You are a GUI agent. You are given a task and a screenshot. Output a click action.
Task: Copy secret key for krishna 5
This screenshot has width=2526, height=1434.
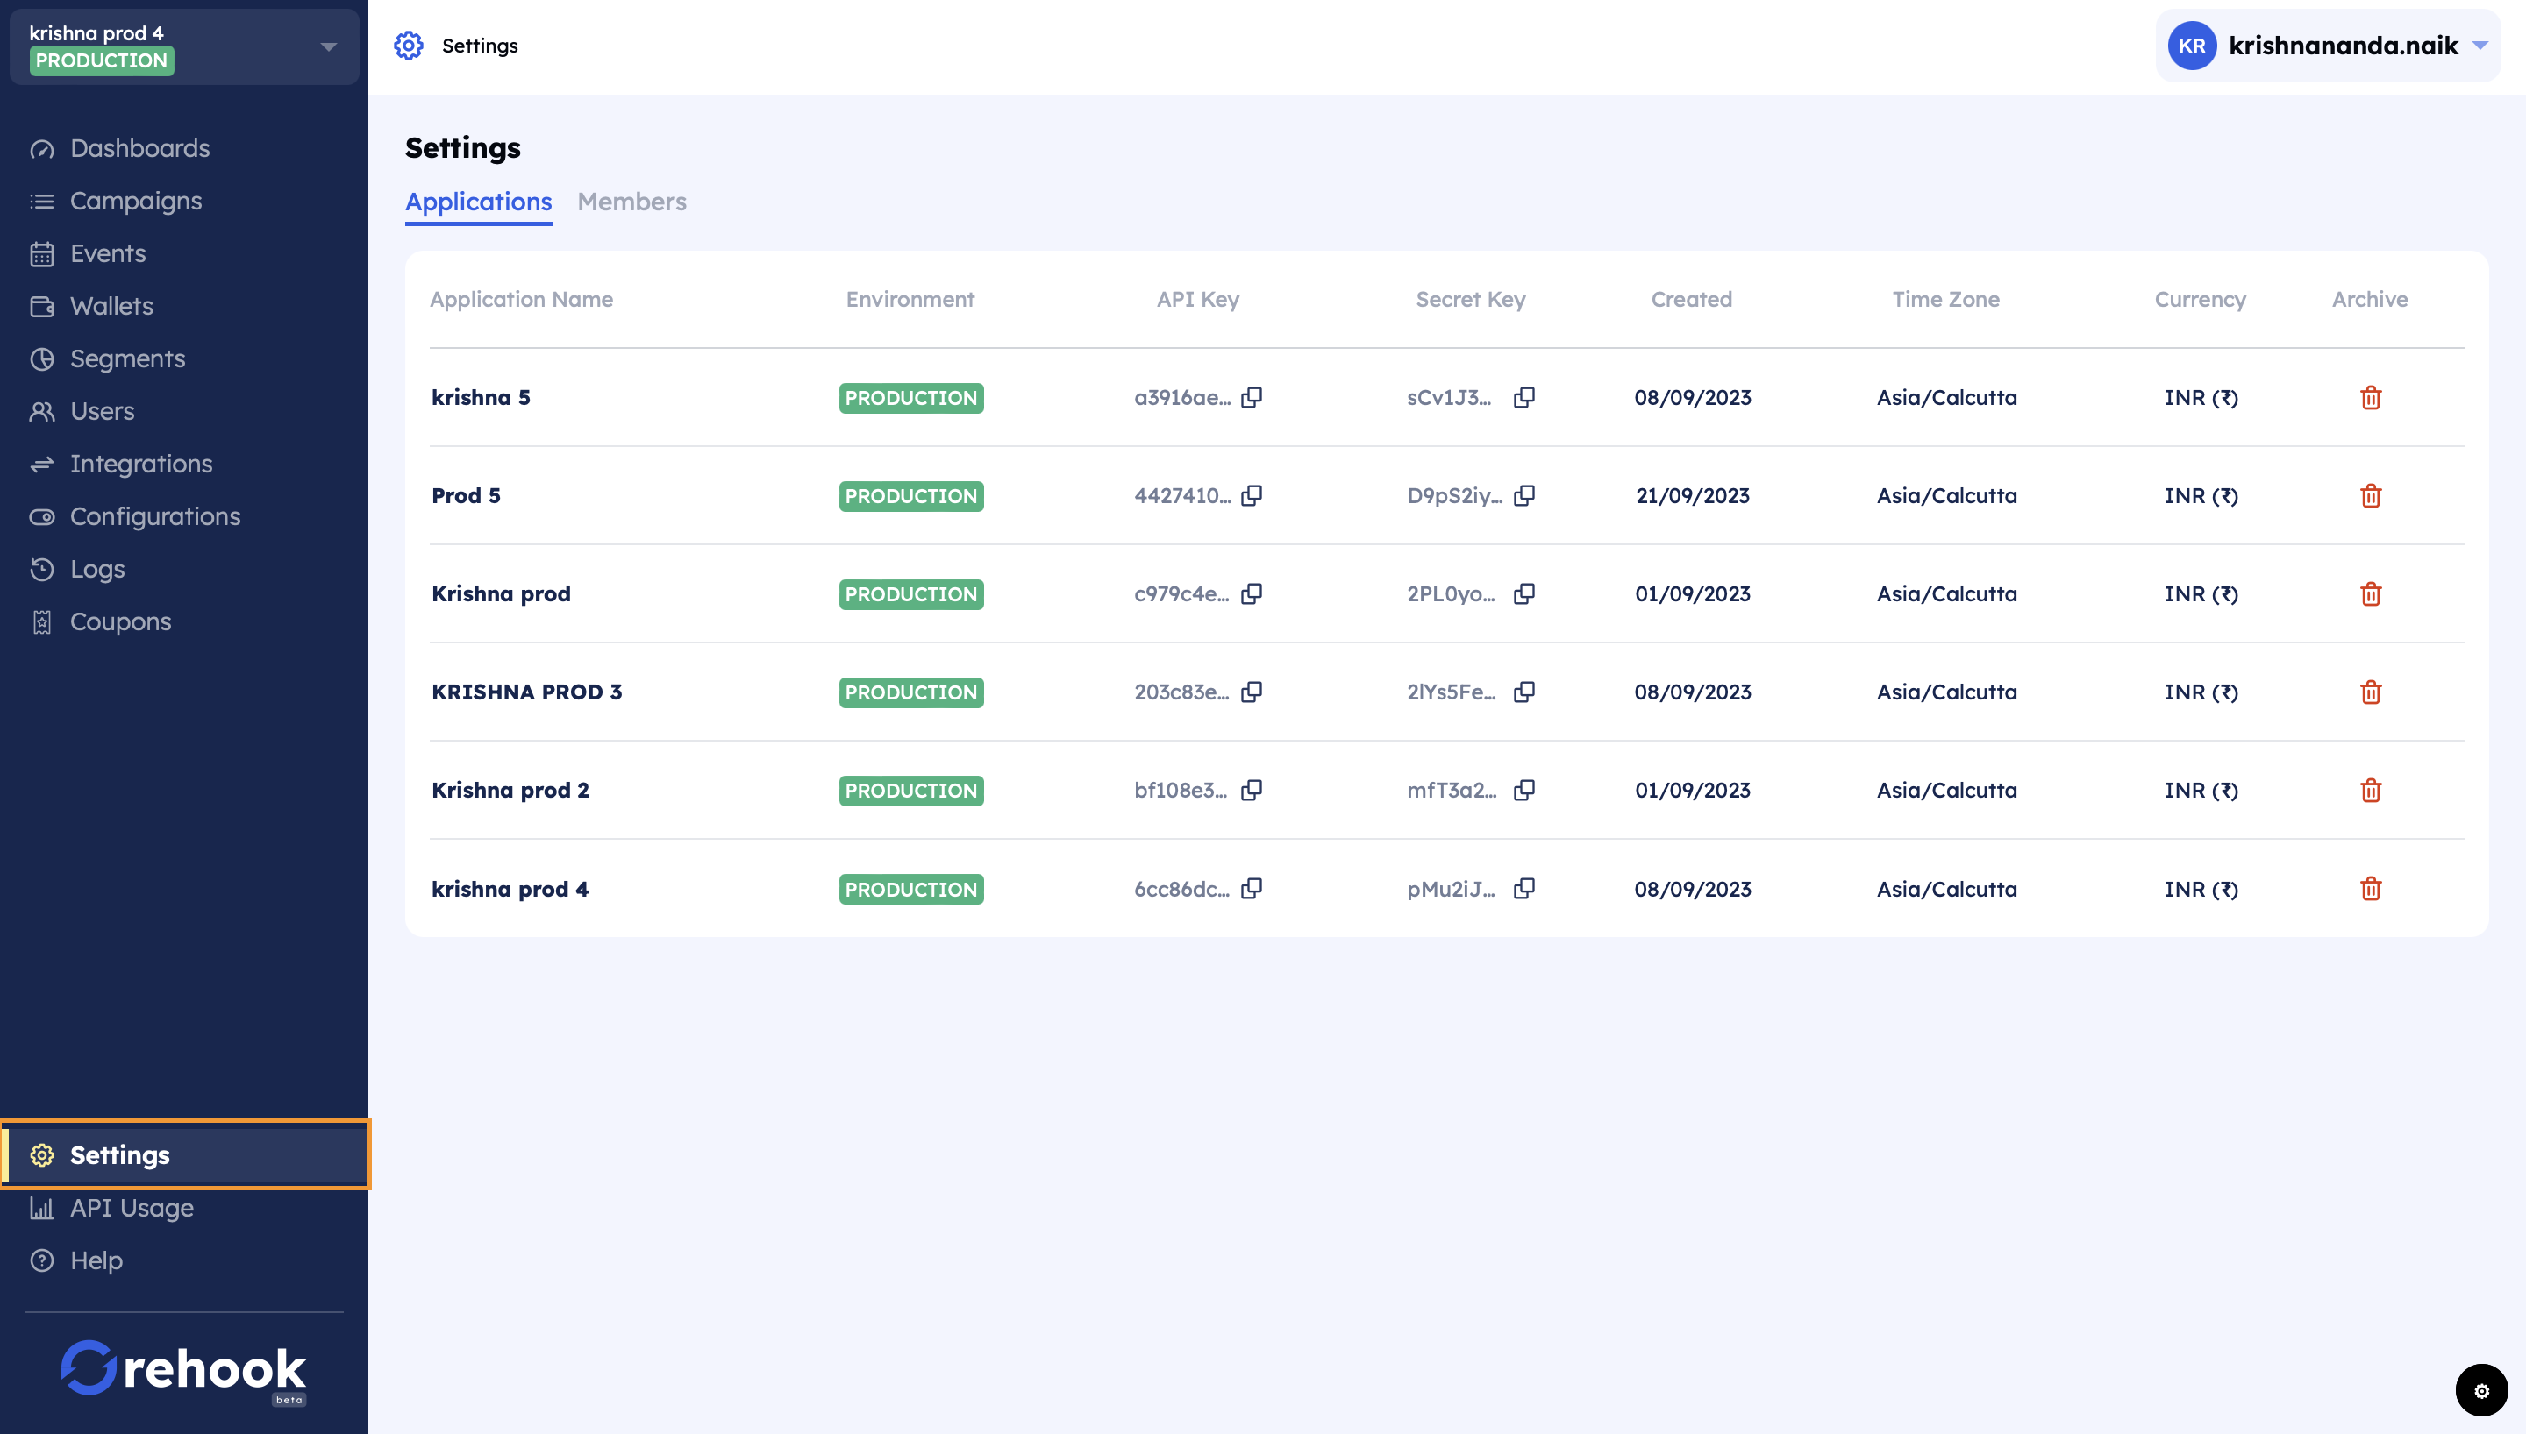(x=1524, y=397)
